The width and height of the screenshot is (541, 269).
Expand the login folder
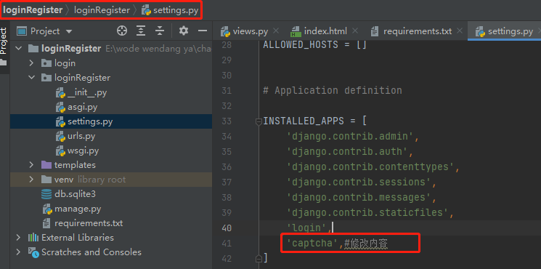point(31,63)
